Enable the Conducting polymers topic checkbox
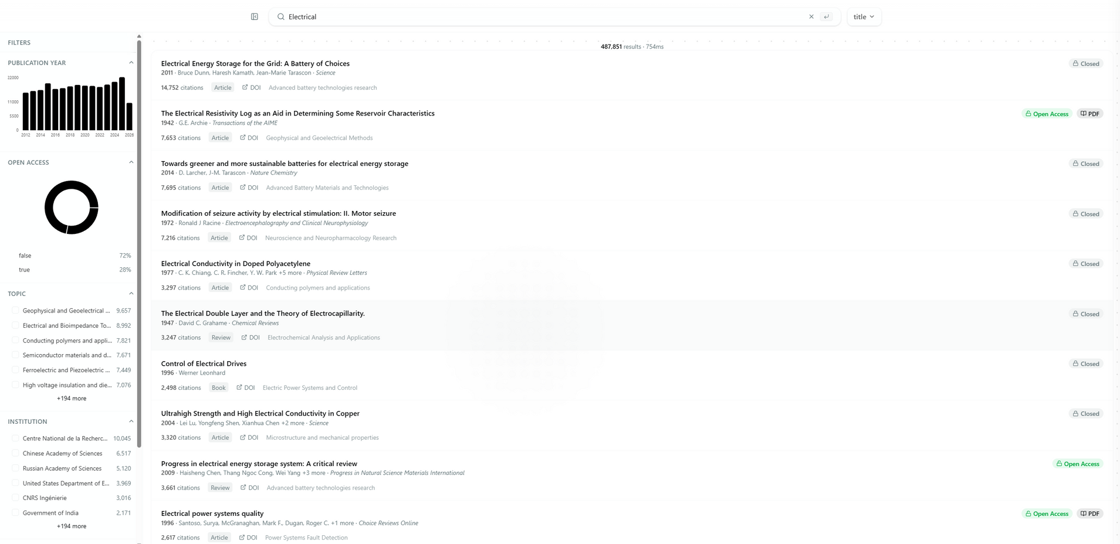 pyautogui.click(x=15, y=341)
